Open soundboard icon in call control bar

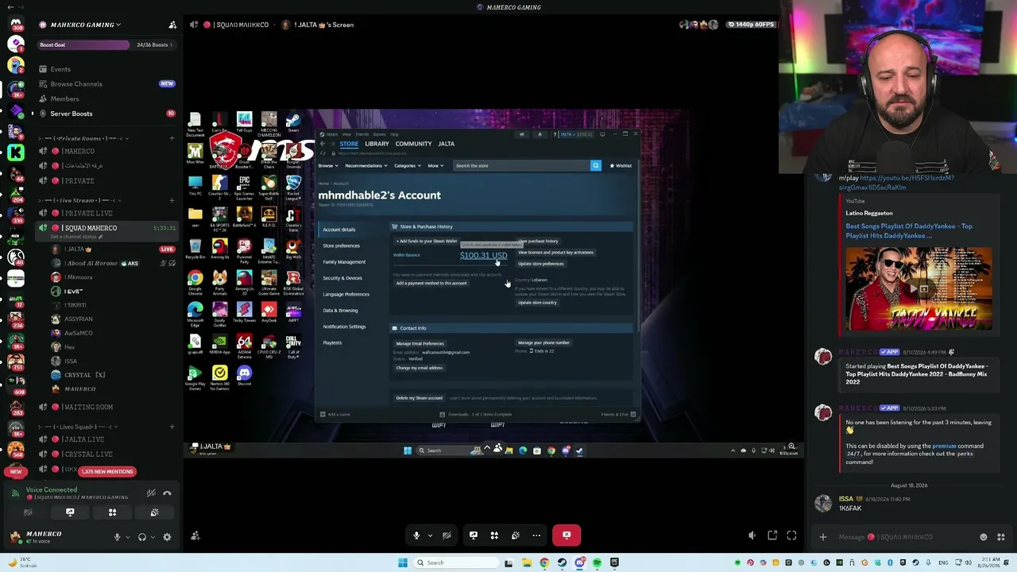pos(516,535)
